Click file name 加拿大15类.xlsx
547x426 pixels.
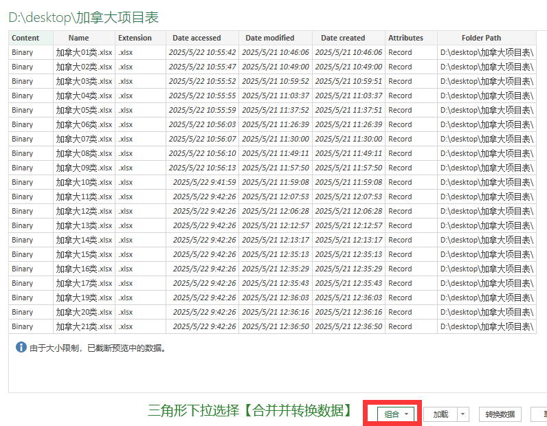click(84, 254)
